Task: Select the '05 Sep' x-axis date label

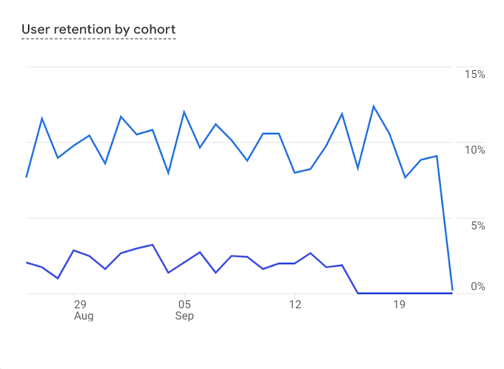Action: click(184, 310)
